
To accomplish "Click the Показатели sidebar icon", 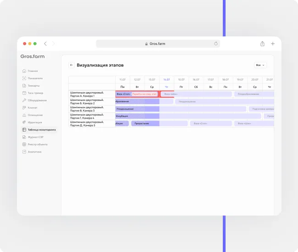I will (24, 78).
